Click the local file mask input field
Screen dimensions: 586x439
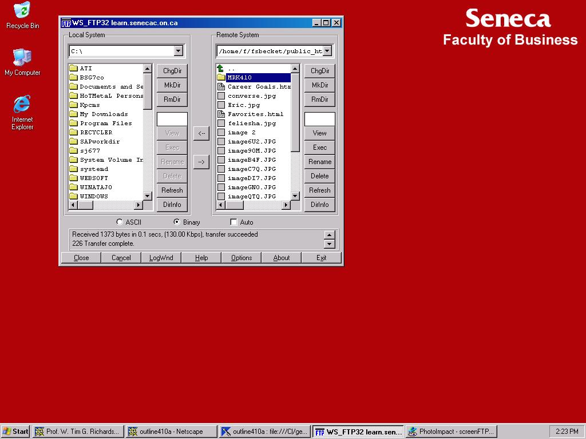(x=172, y=119)
